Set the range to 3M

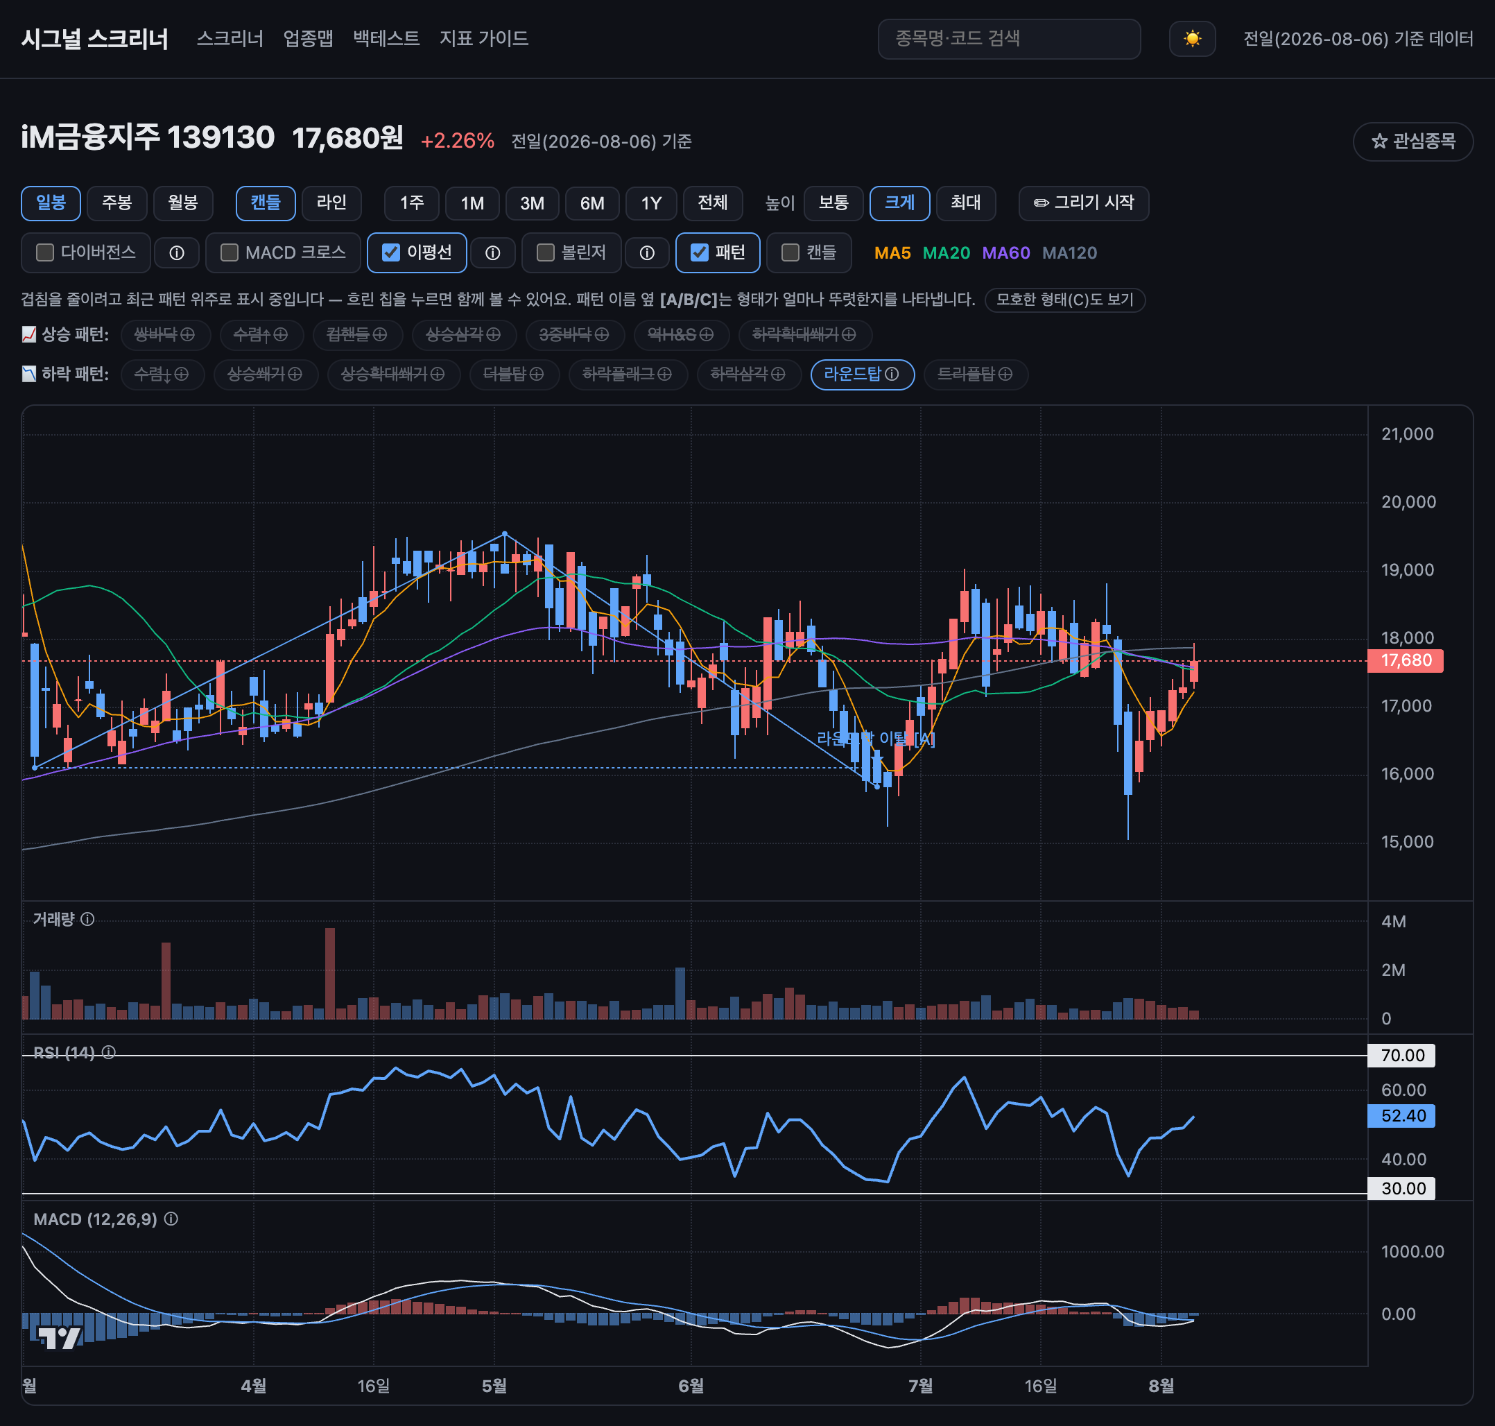[532, 203]
